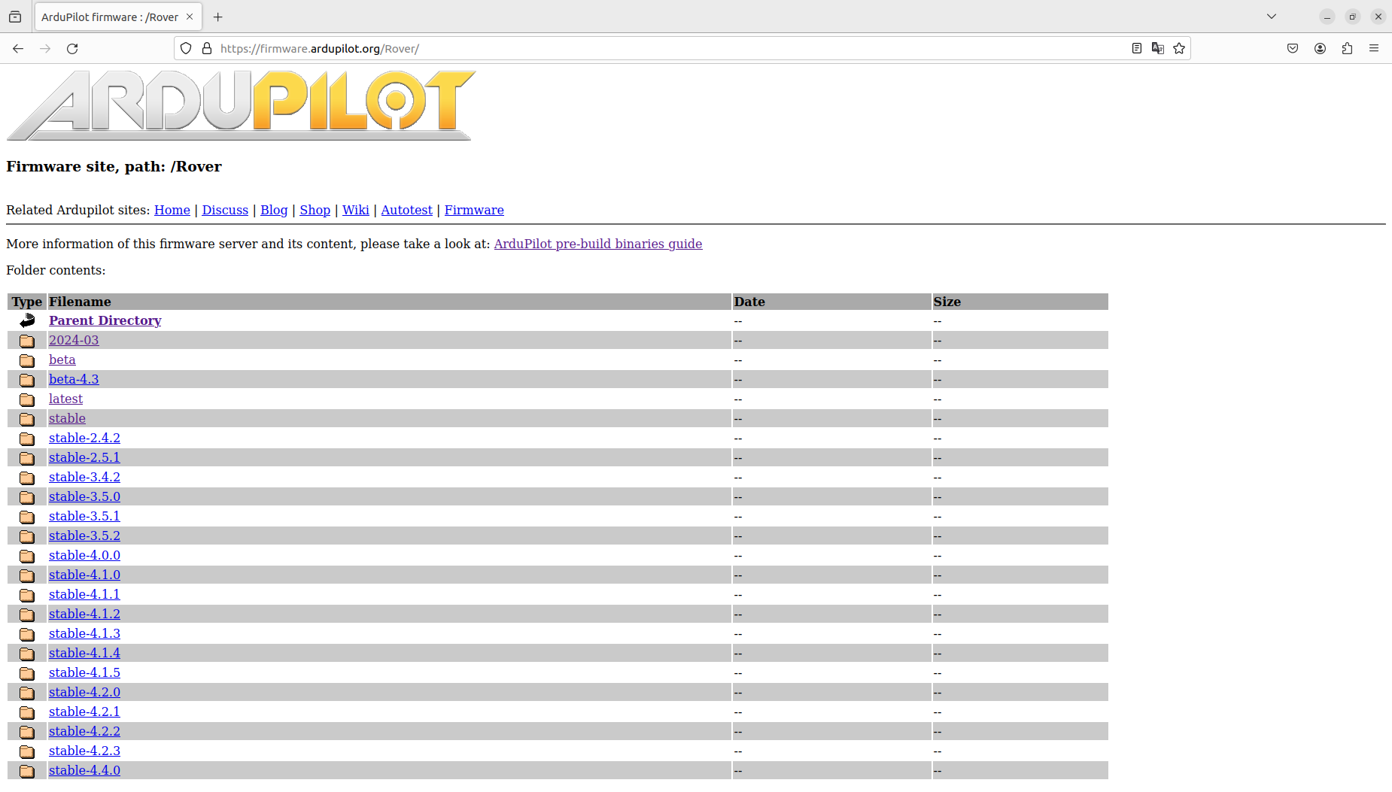This screenshot has width=1392, height=792.
Task: Open the Firefox account icon
Action: (x=1320, y=49)
